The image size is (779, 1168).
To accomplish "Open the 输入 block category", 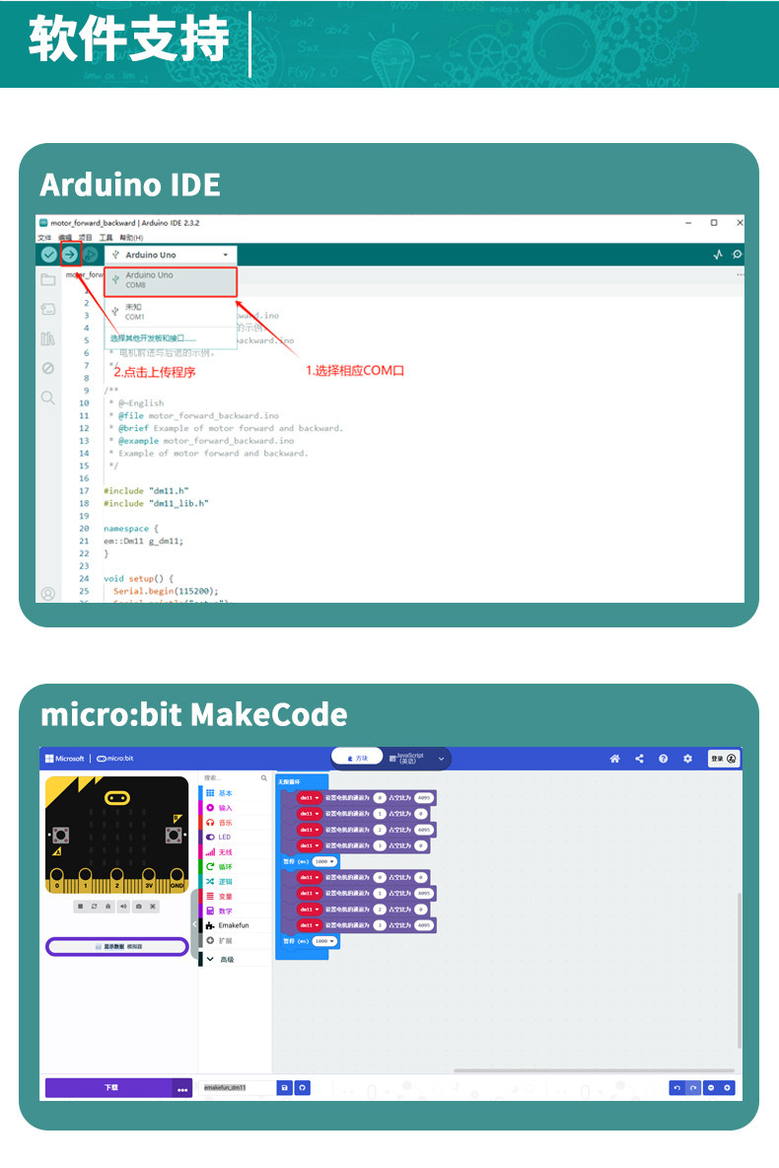I will [236, 808].
